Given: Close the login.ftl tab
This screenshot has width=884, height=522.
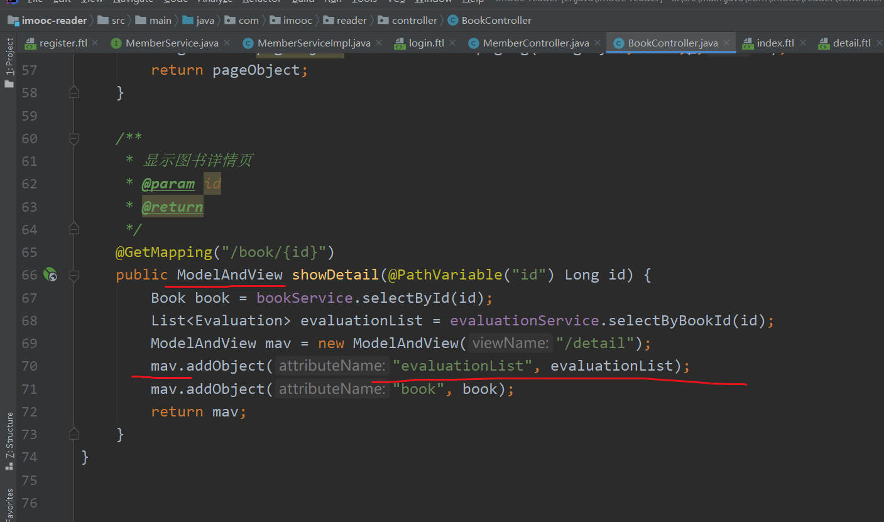Looking at the screenshot, I should [452, 43].
